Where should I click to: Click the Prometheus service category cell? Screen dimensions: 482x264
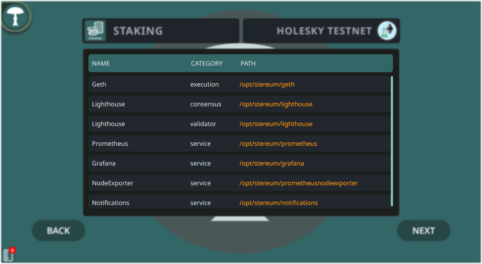point(200,143)
